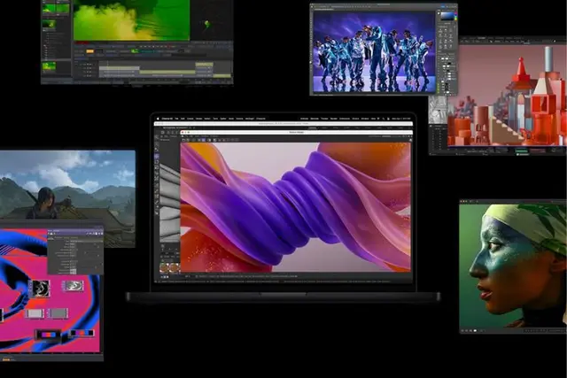Image resolution: width=567 pixels, height=378 pixels.
Task: Click the orange button in the node editor bottom bar
Action: click(6, 359)
